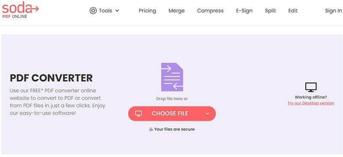Click the desktop monitor icon above Working offline
Screen dimensions: 343x157
(x=311, y=87)
